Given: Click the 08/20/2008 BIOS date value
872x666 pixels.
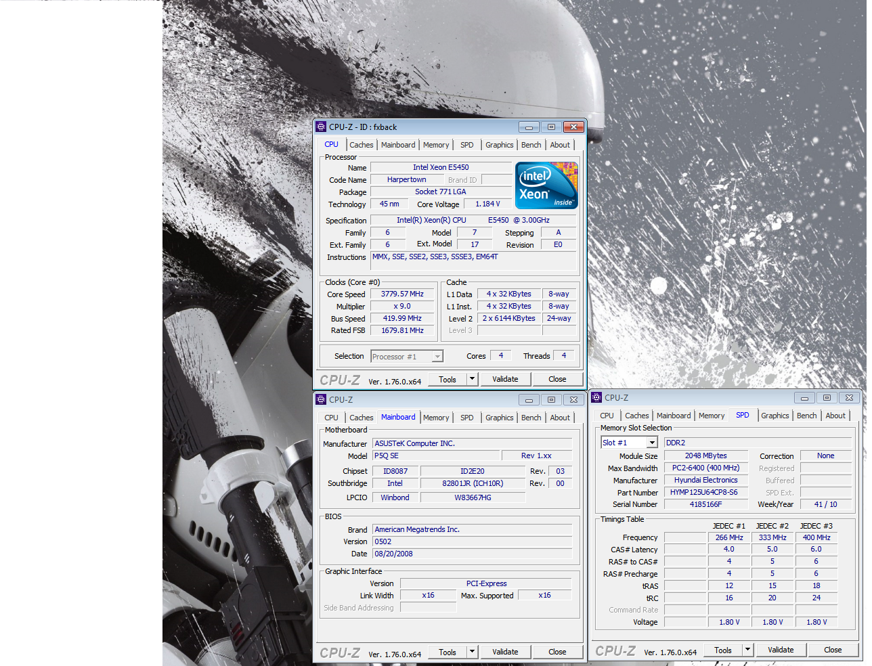Looking at the screenshot, I should pyautogui.click(x=473, y=554).
